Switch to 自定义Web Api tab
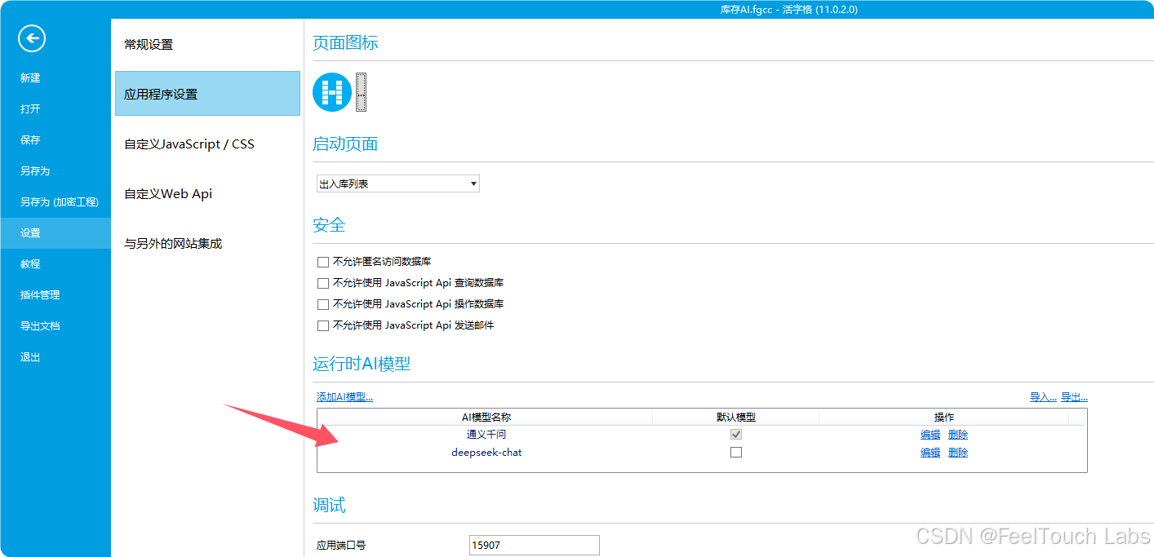The height and width of the screenshot is (557, 1154). point(207,194)
